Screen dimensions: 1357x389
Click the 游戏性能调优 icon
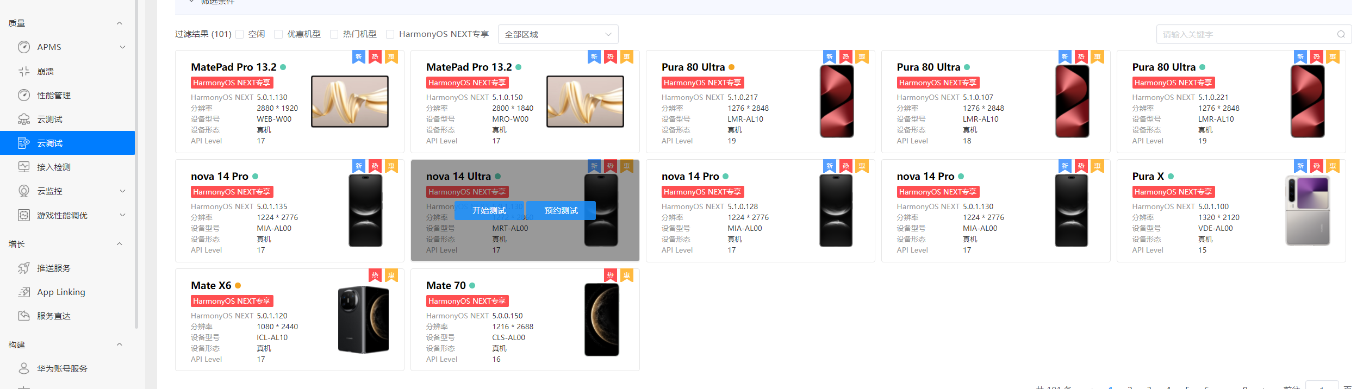pos(24,215)
